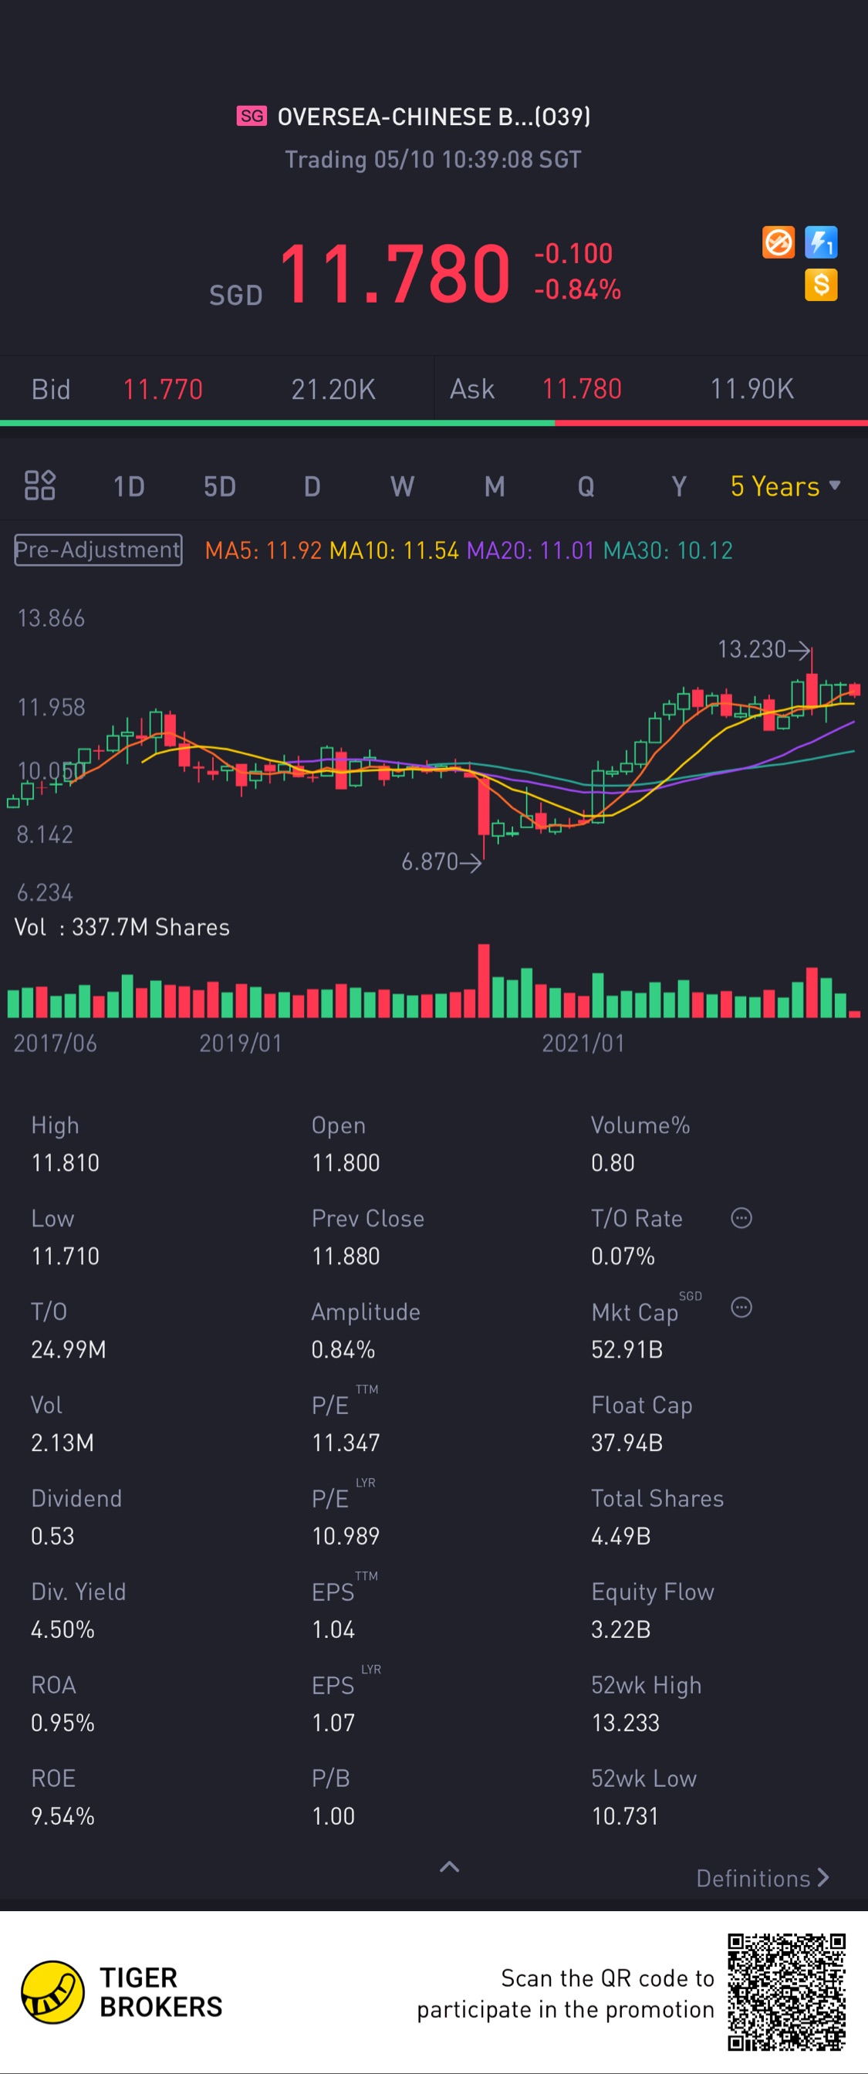Switch to the 1D chart tab
868x2074 pixels.
[129, 486]
